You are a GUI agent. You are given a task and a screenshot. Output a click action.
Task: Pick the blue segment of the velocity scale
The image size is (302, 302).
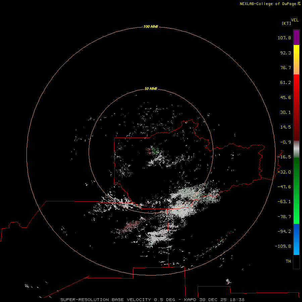click(x=296, y=239)
